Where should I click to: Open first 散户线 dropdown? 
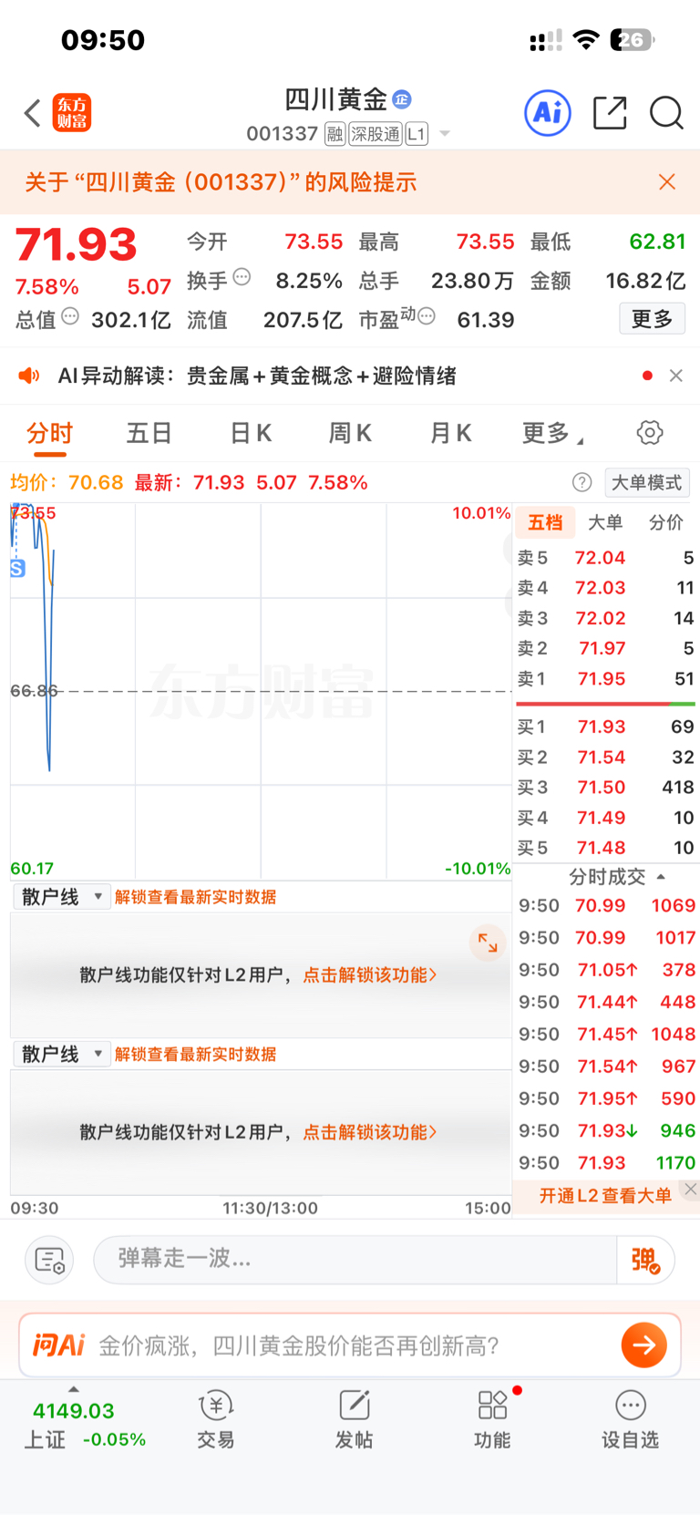click(x=61, y=897)
